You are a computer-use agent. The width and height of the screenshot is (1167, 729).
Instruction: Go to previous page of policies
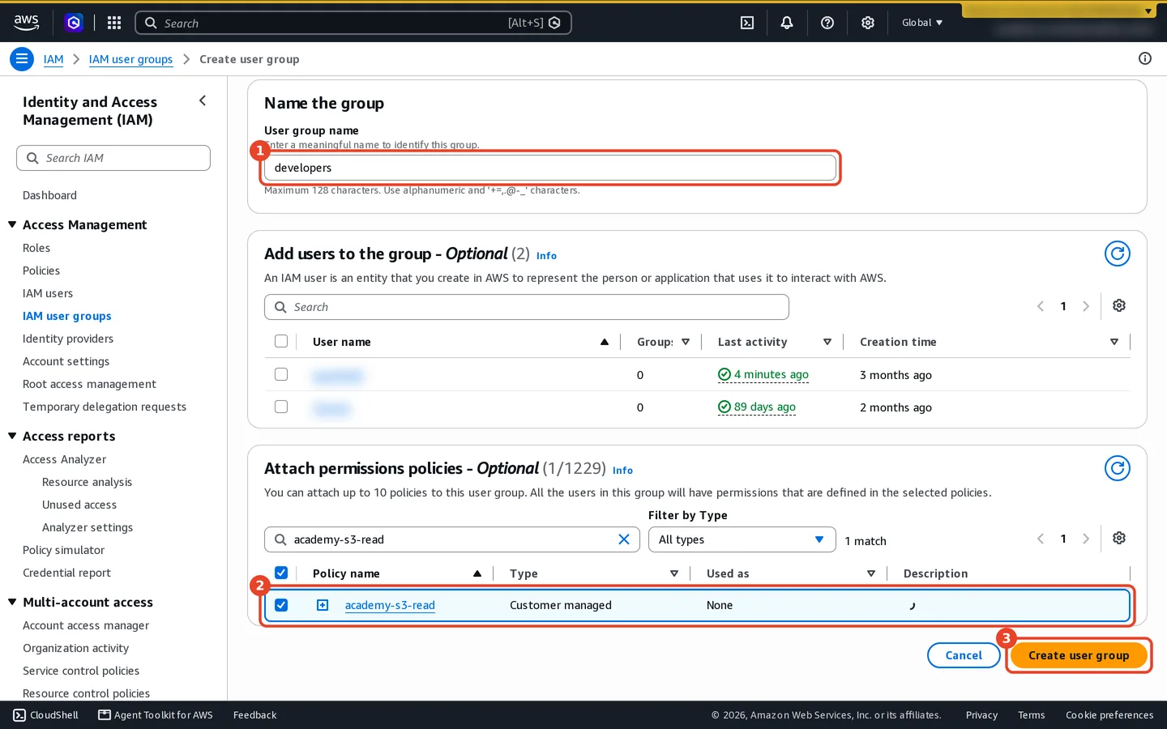coord(1041,539)
